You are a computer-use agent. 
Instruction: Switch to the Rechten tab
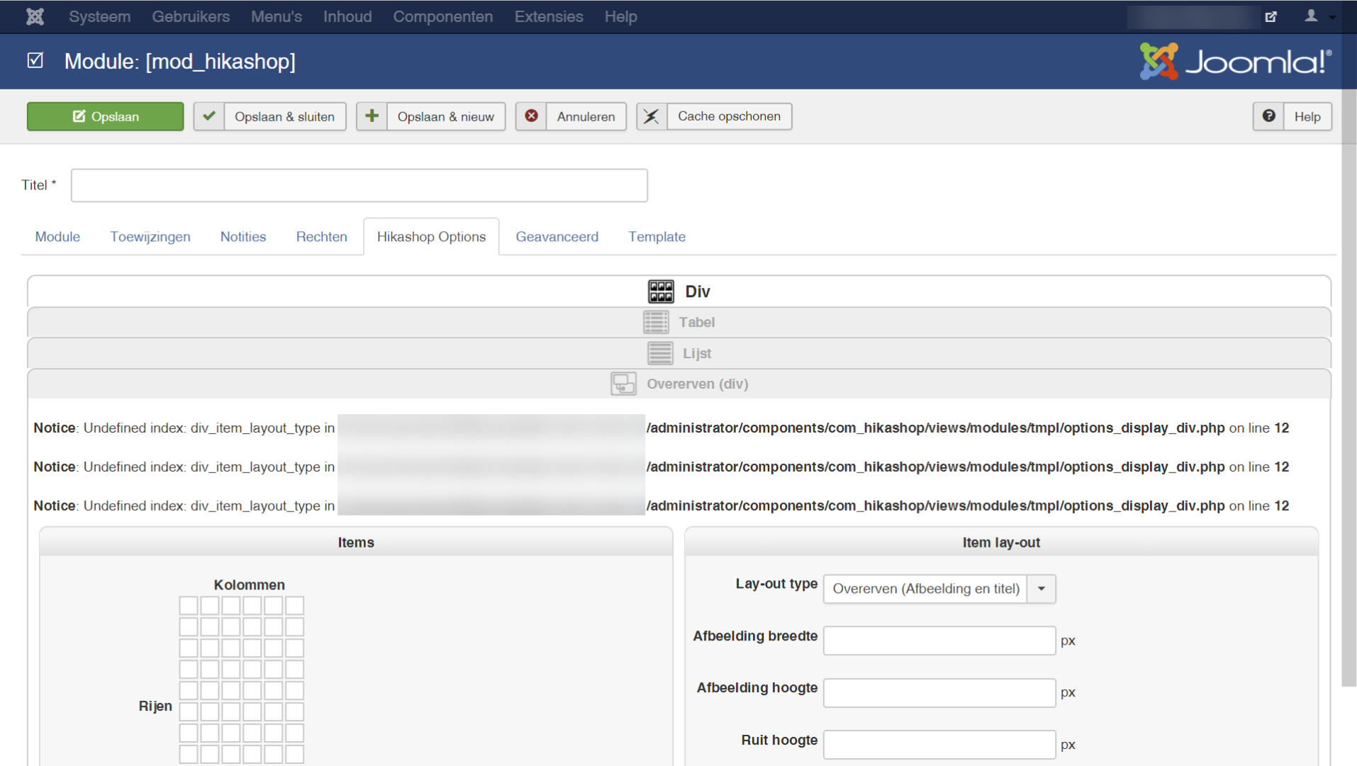click(x=322, y=237)
